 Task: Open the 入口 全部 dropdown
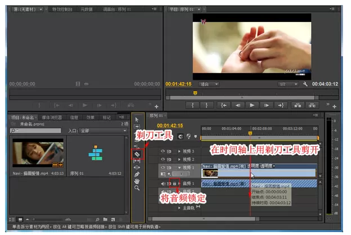click(x=103, y=130)
